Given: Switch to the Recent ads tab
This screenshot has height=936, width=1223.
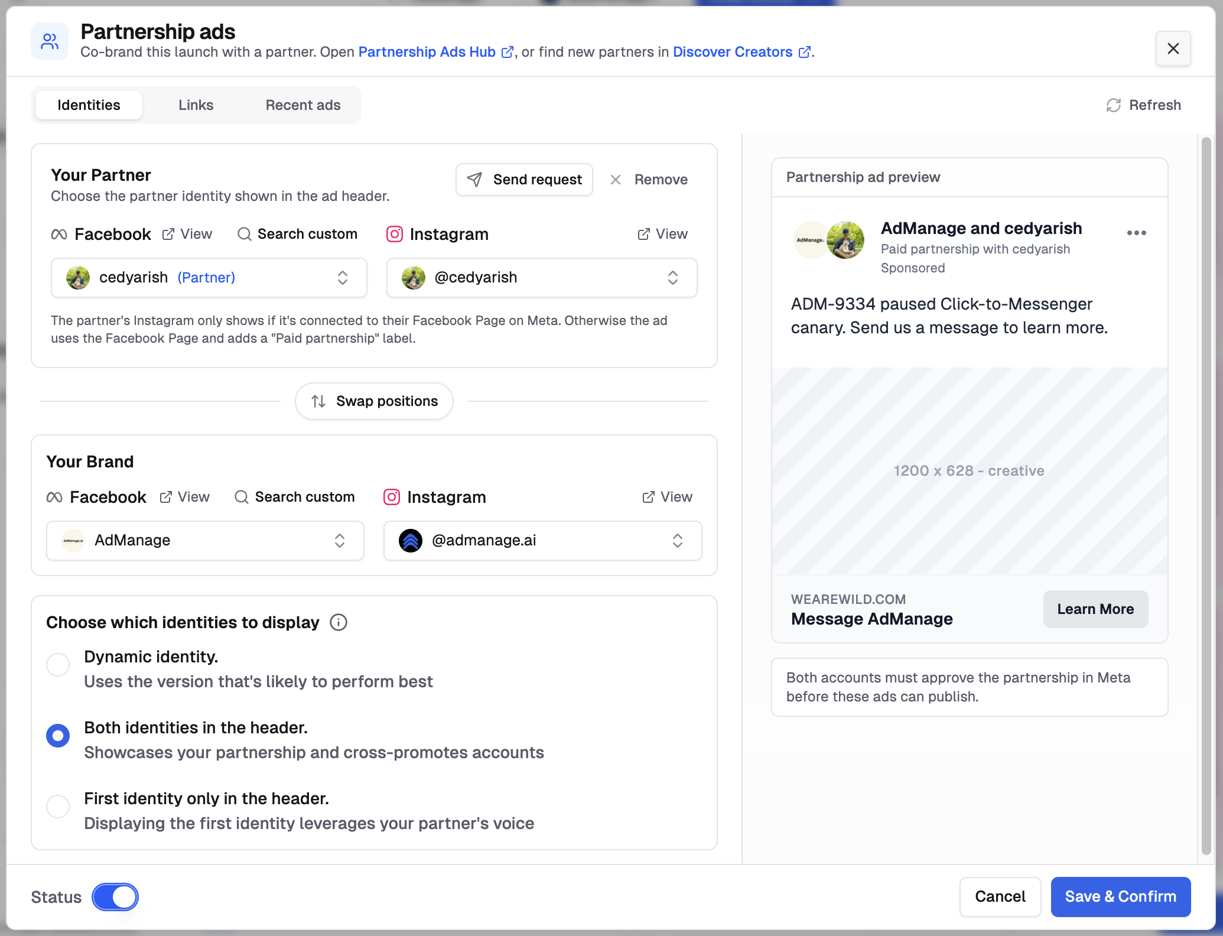Looking at the screenshot, I should (303, 105).
